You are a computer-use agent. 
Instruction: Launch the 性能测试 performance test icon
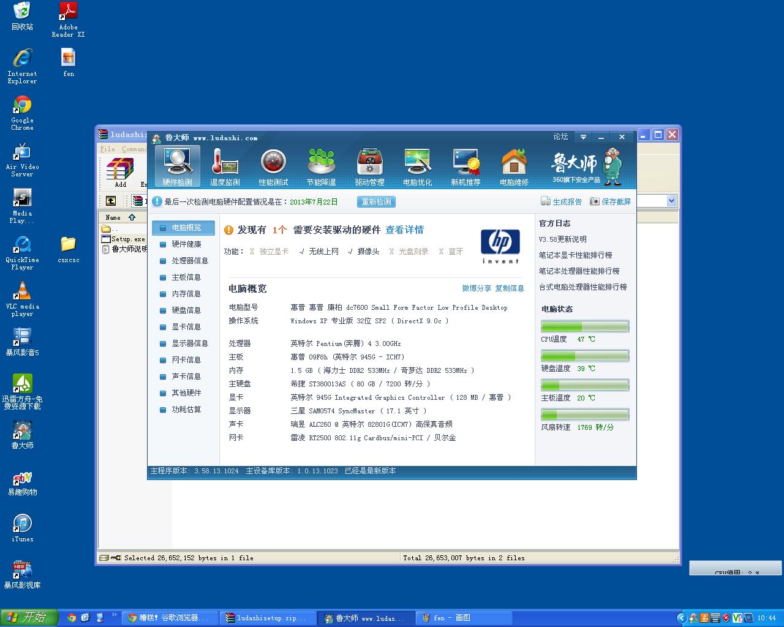[273, 166]
